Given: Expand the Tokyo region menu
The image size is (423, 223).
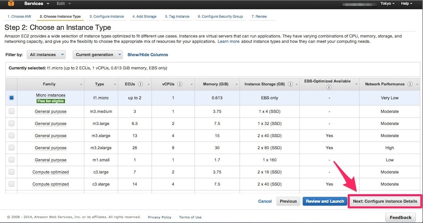Looking at the screenshot, I should [387, 4].
